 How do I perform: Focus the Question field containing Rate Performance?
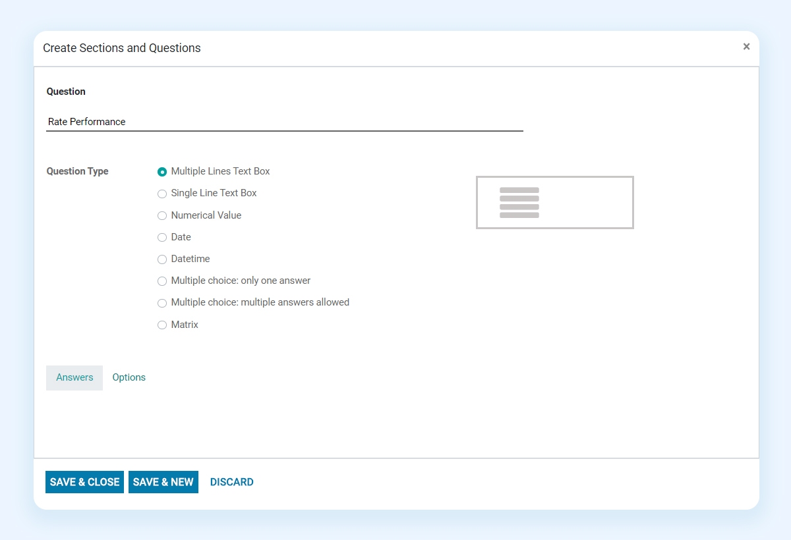[285, 122]
